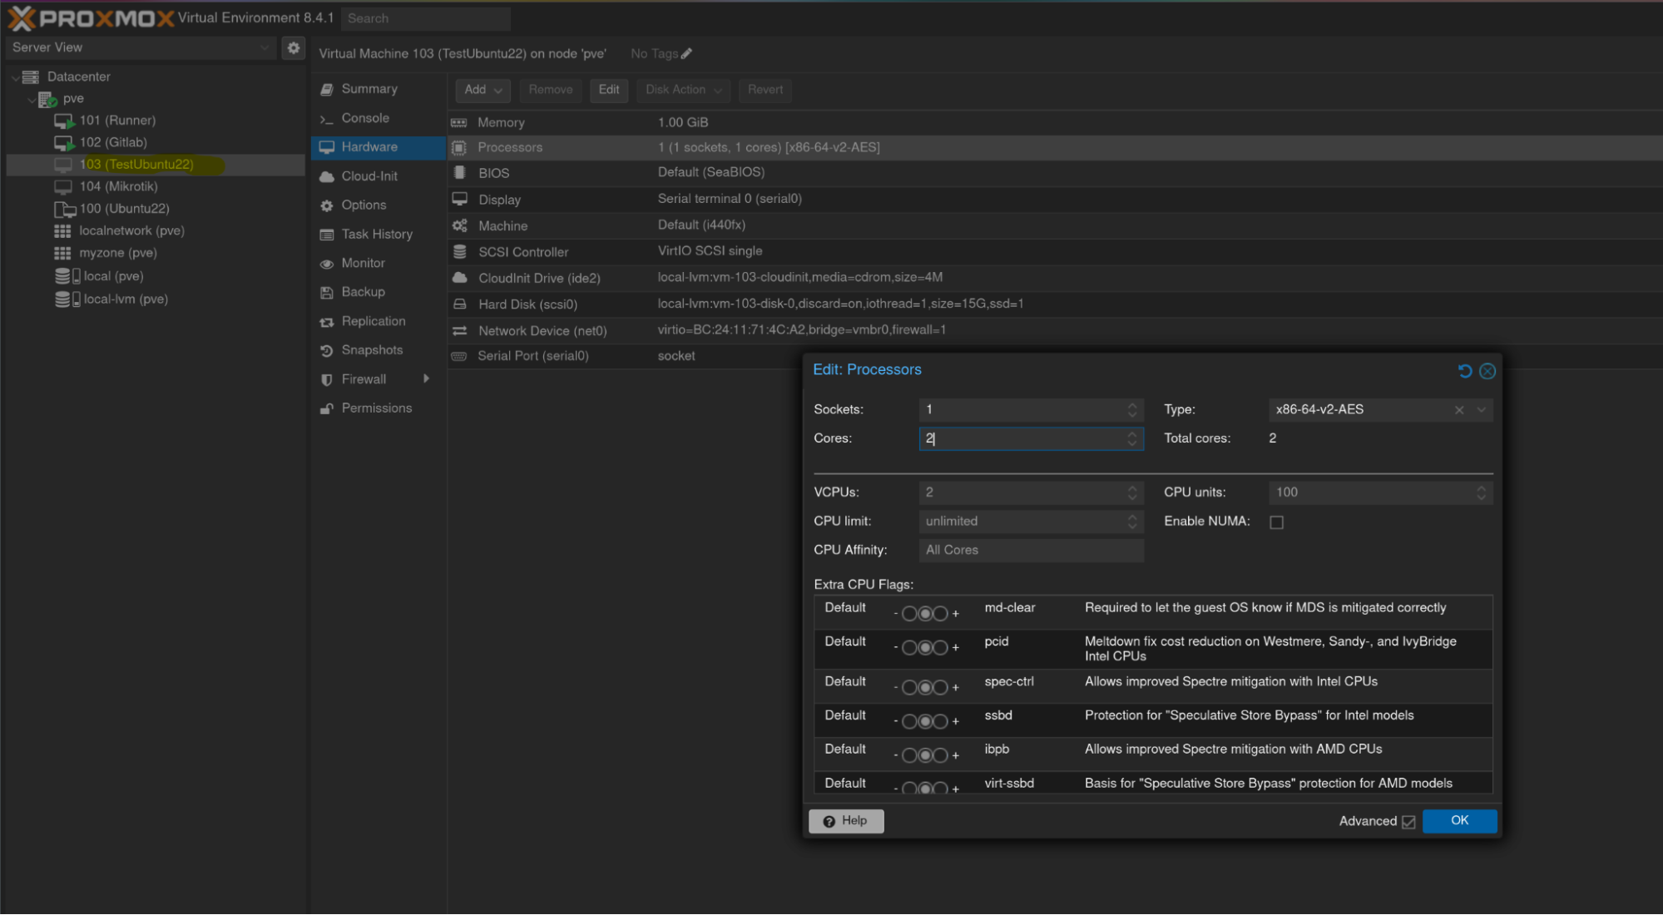The height and width of the screenshot is (915, 1663).
Task: Adjust the Sockets spinner arrows
Action: pos(1131,410)
